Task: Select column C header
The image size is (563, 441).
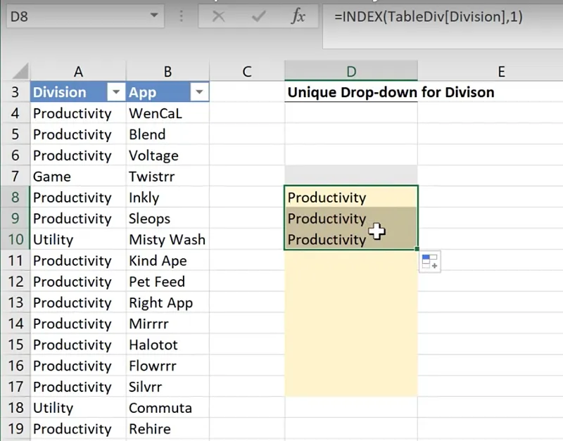Action: [x=246, y=71]
